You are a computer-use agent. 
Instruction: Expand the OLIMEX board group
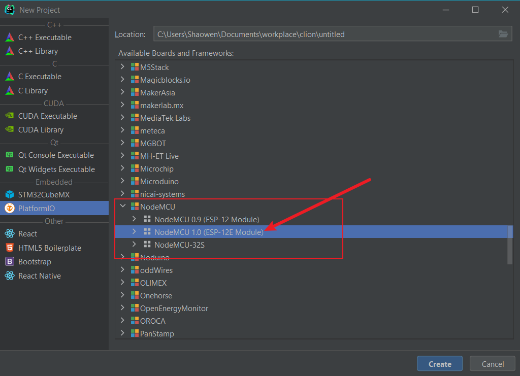[122, 283]
